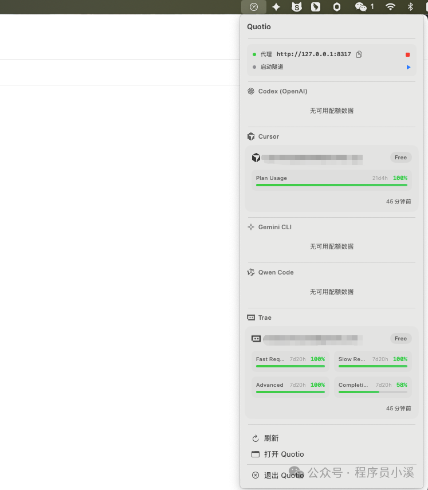
Task: Click the window icon beside 打开 Quotio
Action: (256, 454)
